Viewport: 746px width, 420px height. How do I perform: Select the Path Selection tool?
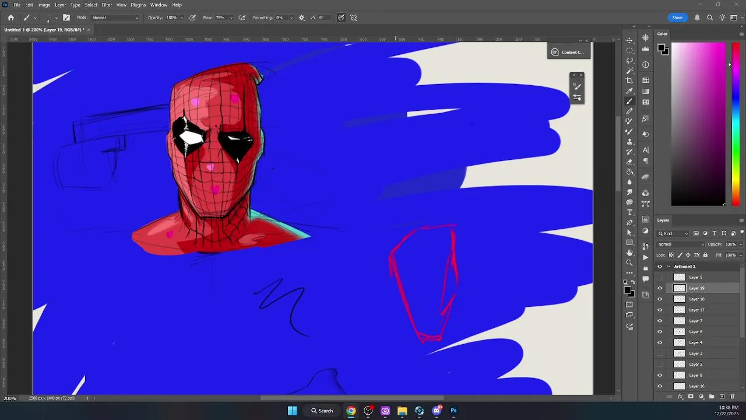(x=629, y=232)
